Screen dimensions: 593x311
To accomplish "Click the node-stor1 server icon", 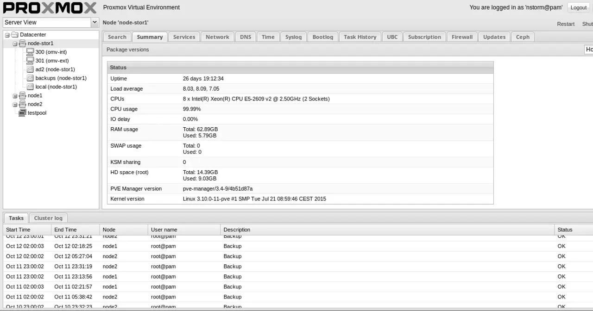I will 22,44.
